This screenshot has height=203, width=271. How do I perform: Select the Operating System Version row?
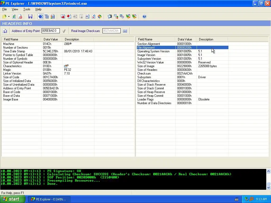(x=182, y=51)
